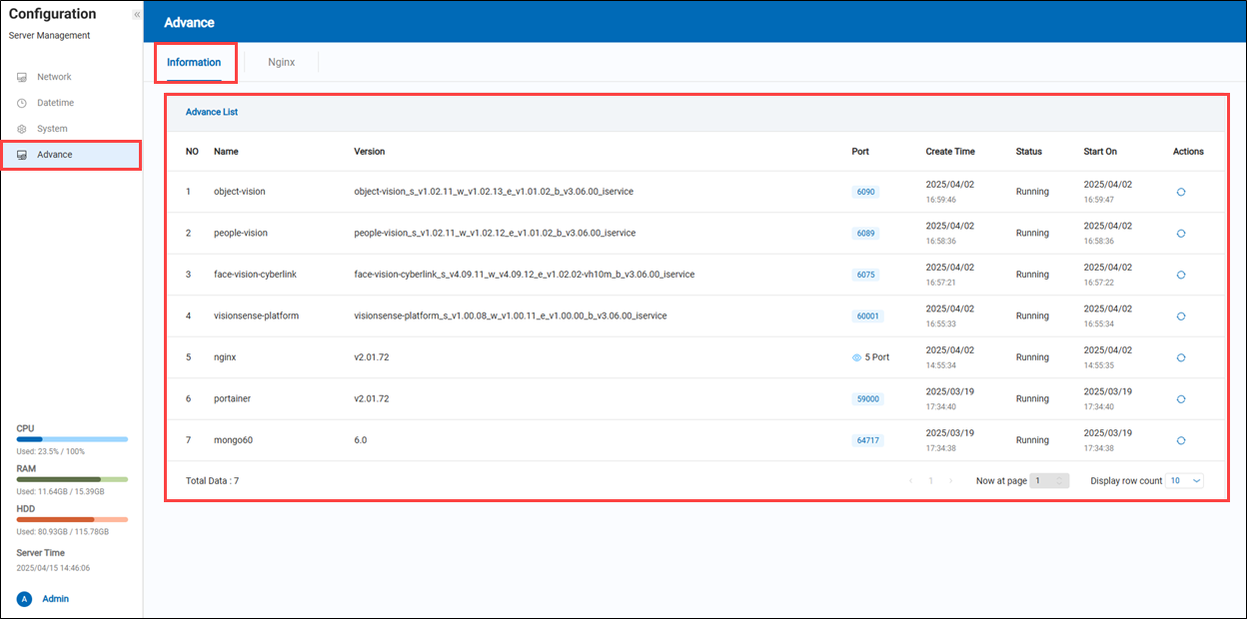Go to the previous page arrow
Image resolution: width=1247 pixels, height=619 pixels.
click(x=910, y=480)
